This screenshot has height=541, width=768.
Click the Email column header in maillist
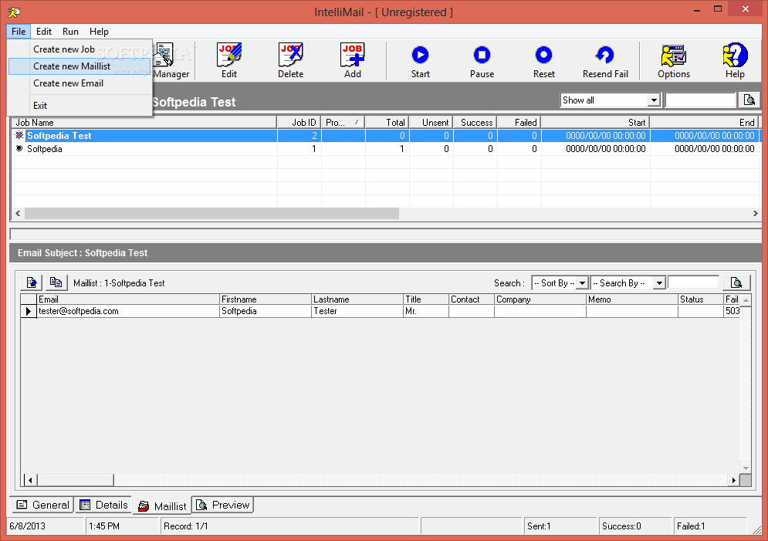click(128, 299)
